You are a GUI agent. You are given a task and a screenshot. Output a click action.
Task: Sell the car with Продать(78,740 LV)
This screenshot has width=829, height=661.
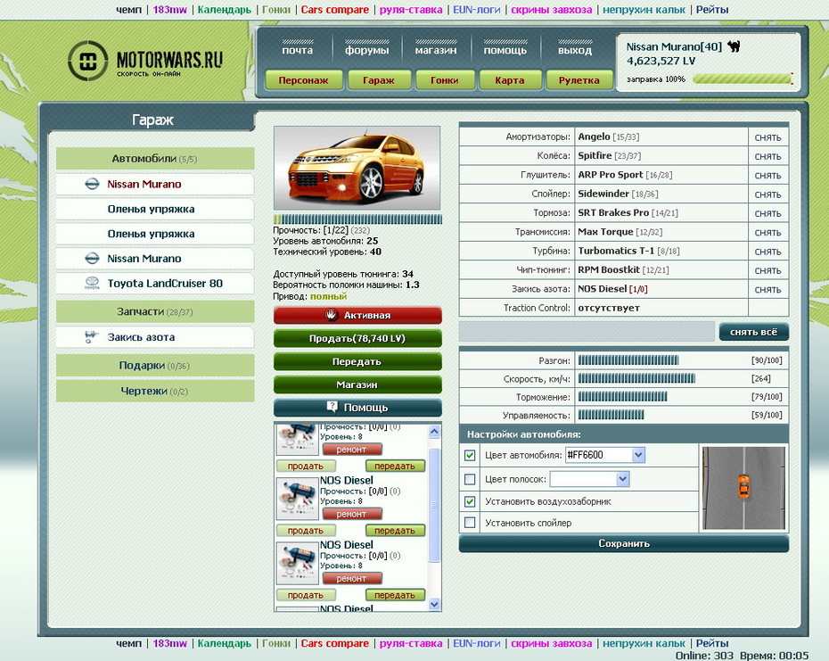(357, 339)
